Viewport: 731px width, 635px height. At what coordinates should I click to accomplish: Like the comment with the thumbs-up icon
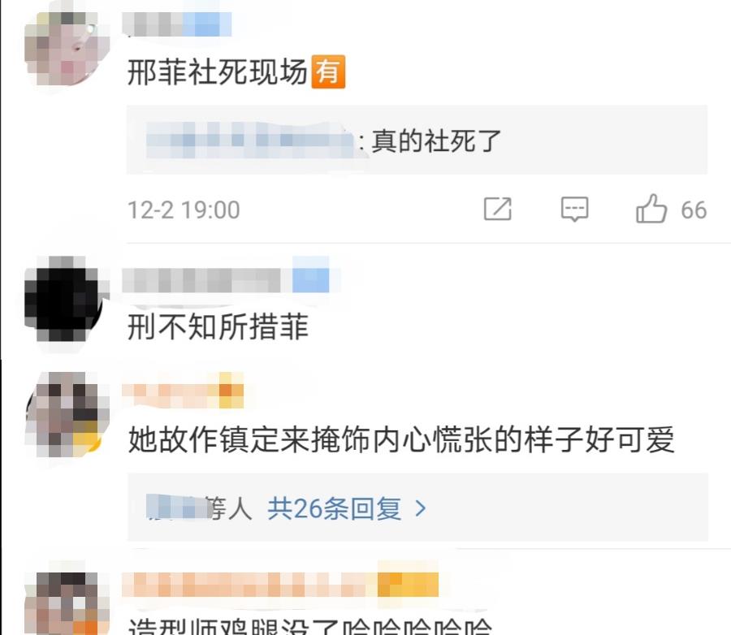pos(651,209)
